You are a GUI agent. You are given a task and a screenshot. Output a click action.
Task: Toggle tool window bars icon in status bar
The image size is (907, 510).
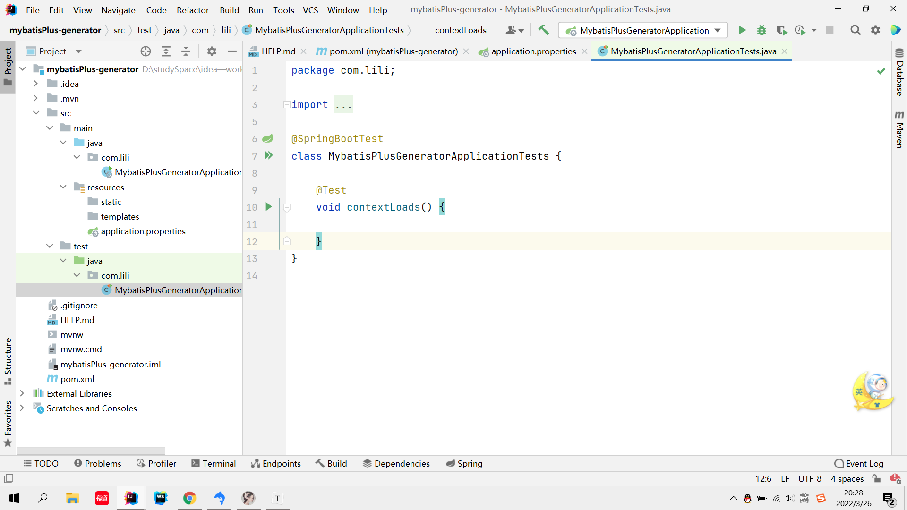[x=9, y=478]
